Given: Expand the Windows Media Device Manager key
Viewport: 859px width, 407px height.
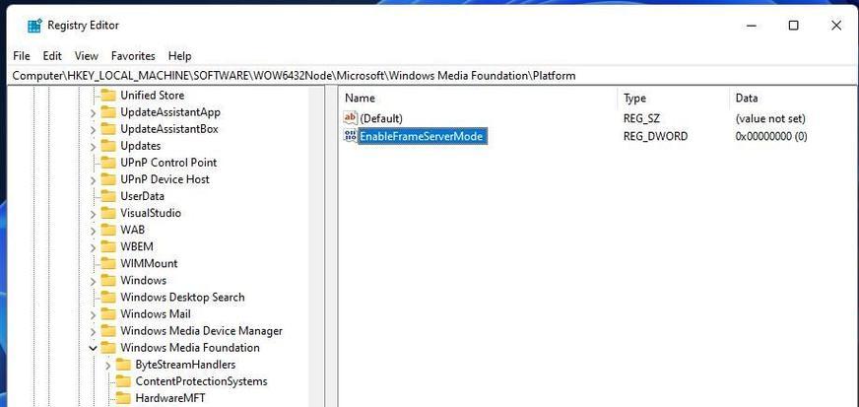Looking at the screenshot, I should click(x=94, y=331).
